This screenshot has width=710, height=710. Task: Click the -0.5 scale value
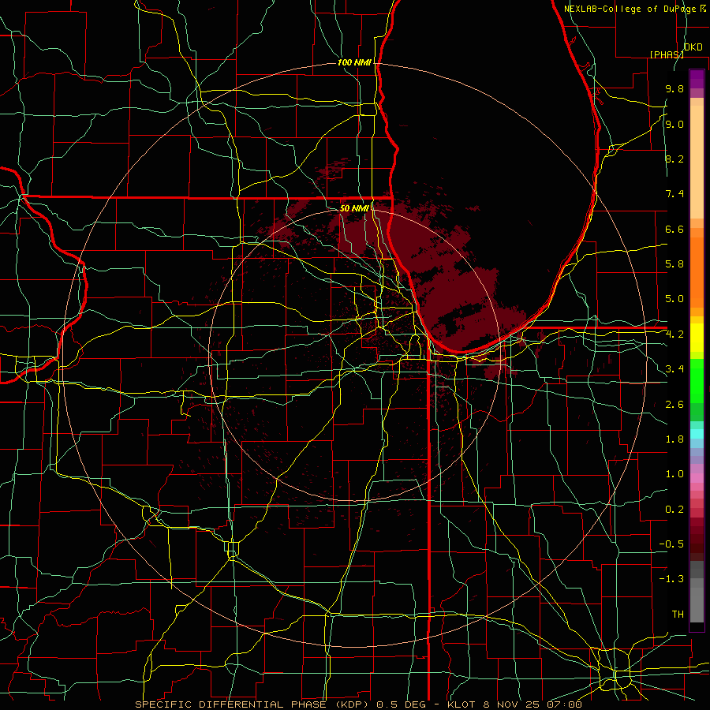pyautogui.click(x=671, y=544)
